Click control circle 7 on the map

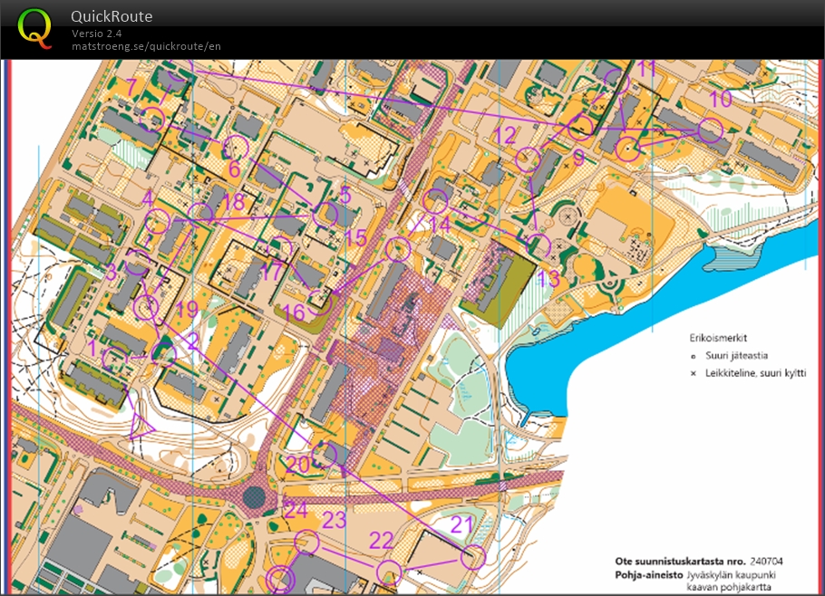tap(152, 116)
